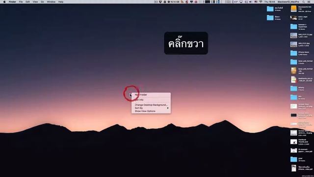314x177 pixels.
Task: Open Notification Center icon in menu bar
Action: (309, 2)
